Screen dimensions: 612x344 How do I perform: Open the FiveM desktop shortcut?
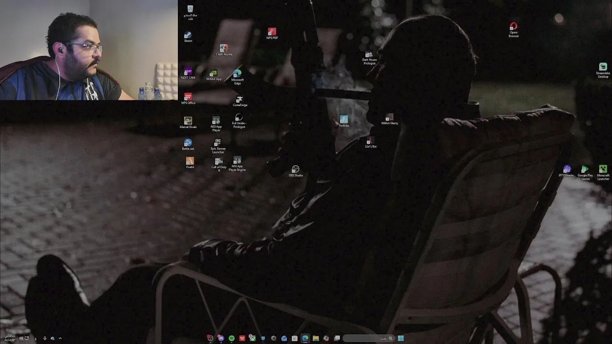190,163
